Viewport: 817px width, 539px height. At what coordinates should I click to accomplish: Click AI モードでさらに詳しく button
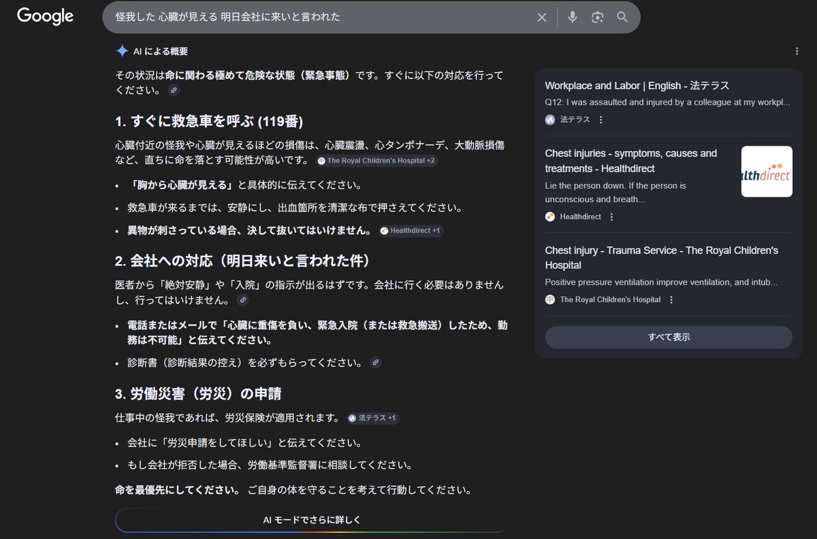pos(312,520)
